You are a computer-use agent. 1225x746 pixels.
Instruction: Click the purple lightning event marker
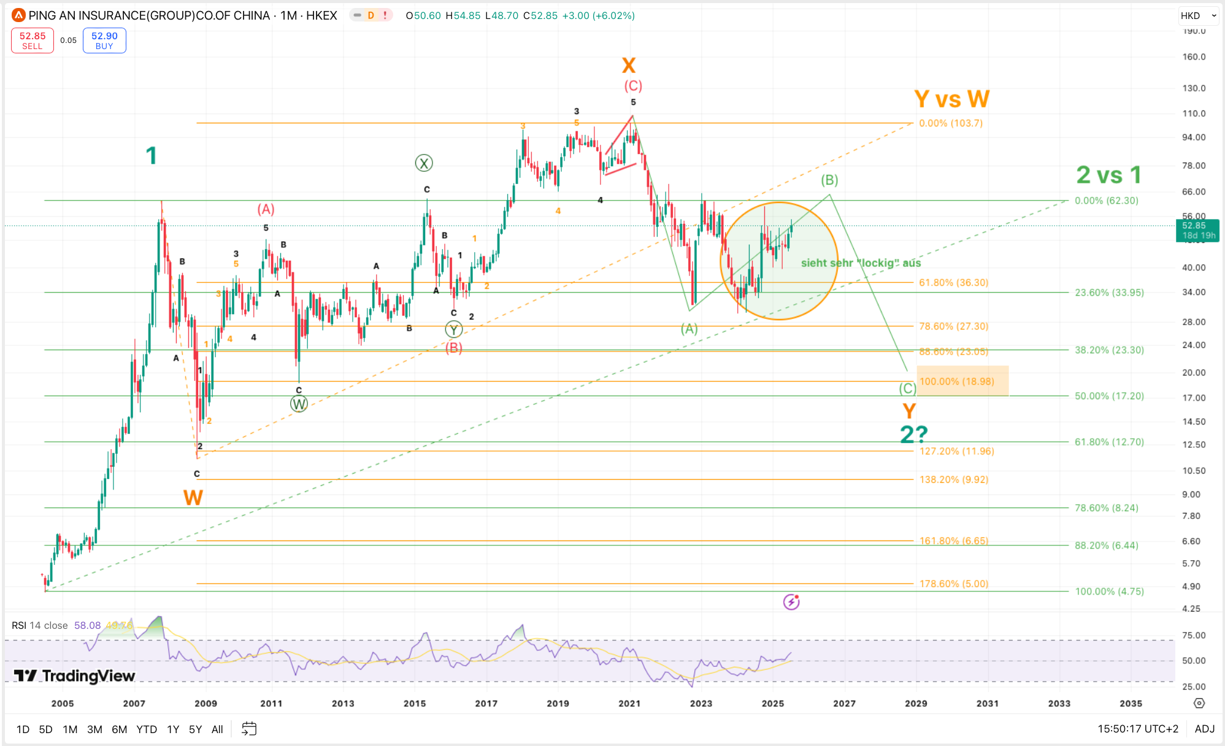coord(791,602)
